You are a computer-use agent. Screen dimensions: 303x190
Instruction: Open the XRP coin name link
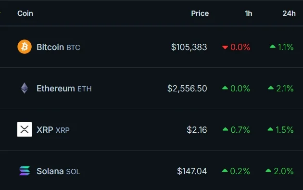(53, 130)
